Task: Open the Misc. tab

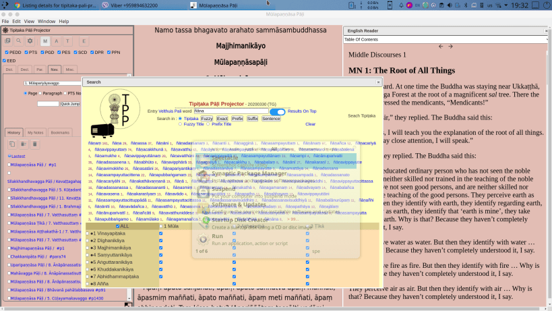Action: tap(69, 69)
